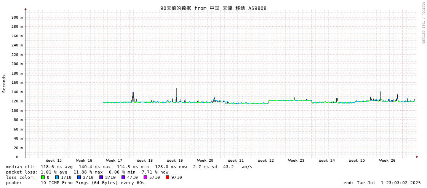
Task: Click the 114.5 ms min value
Action: tap(133, 167)
